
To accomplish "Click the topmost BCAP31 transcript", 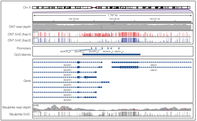I will point(68,62).
